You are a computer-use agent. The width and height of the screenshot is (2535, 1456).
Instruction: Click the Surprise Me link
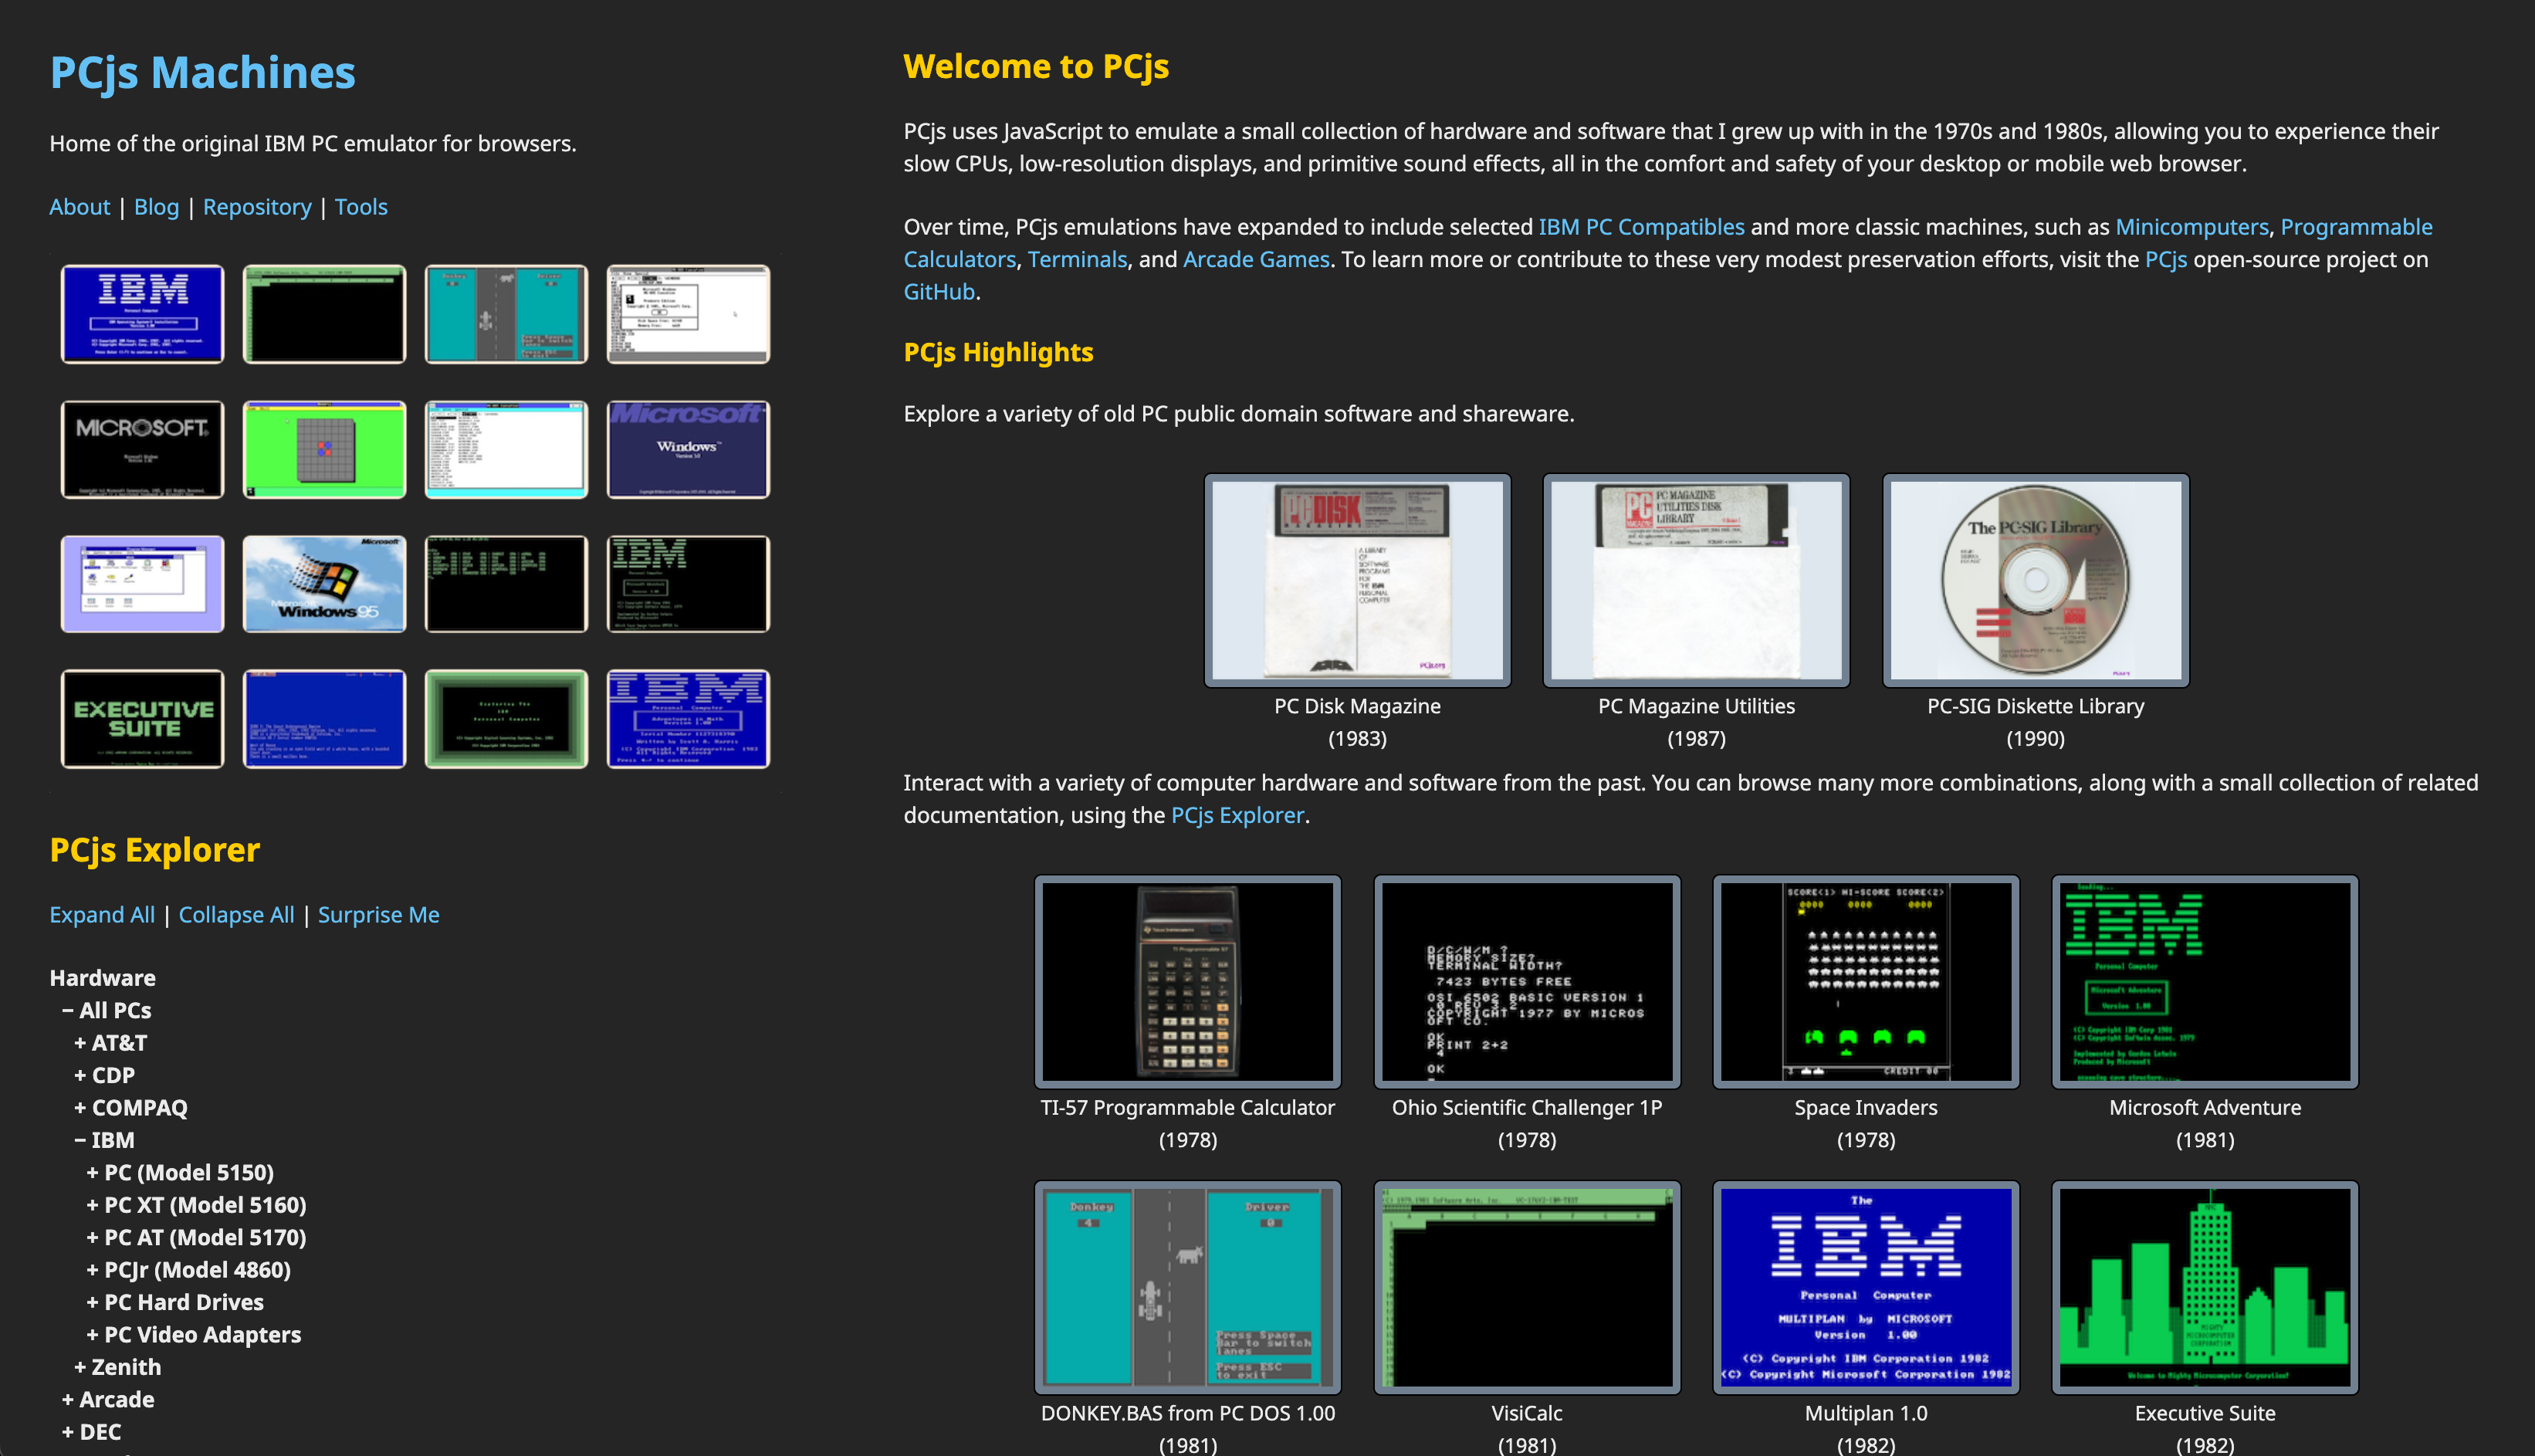pos(379,915)
